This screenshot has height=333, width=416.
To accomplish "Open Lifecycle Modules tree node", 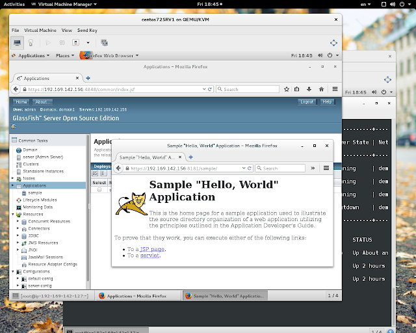I will (40, 200).
